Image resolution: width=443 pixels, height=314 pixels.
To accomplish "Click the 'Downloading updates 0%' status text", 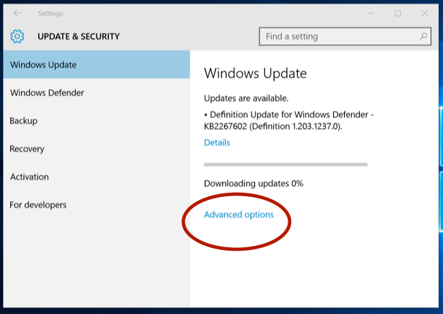I will [x=254, y=183].
